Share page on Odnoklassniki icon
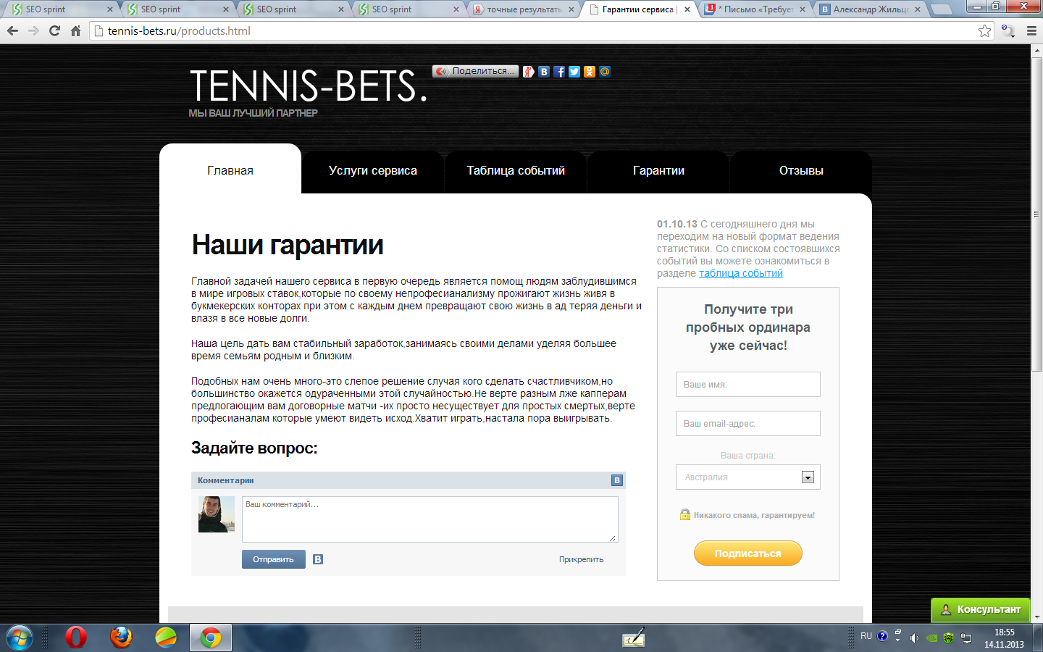 [x=590, y=72]
